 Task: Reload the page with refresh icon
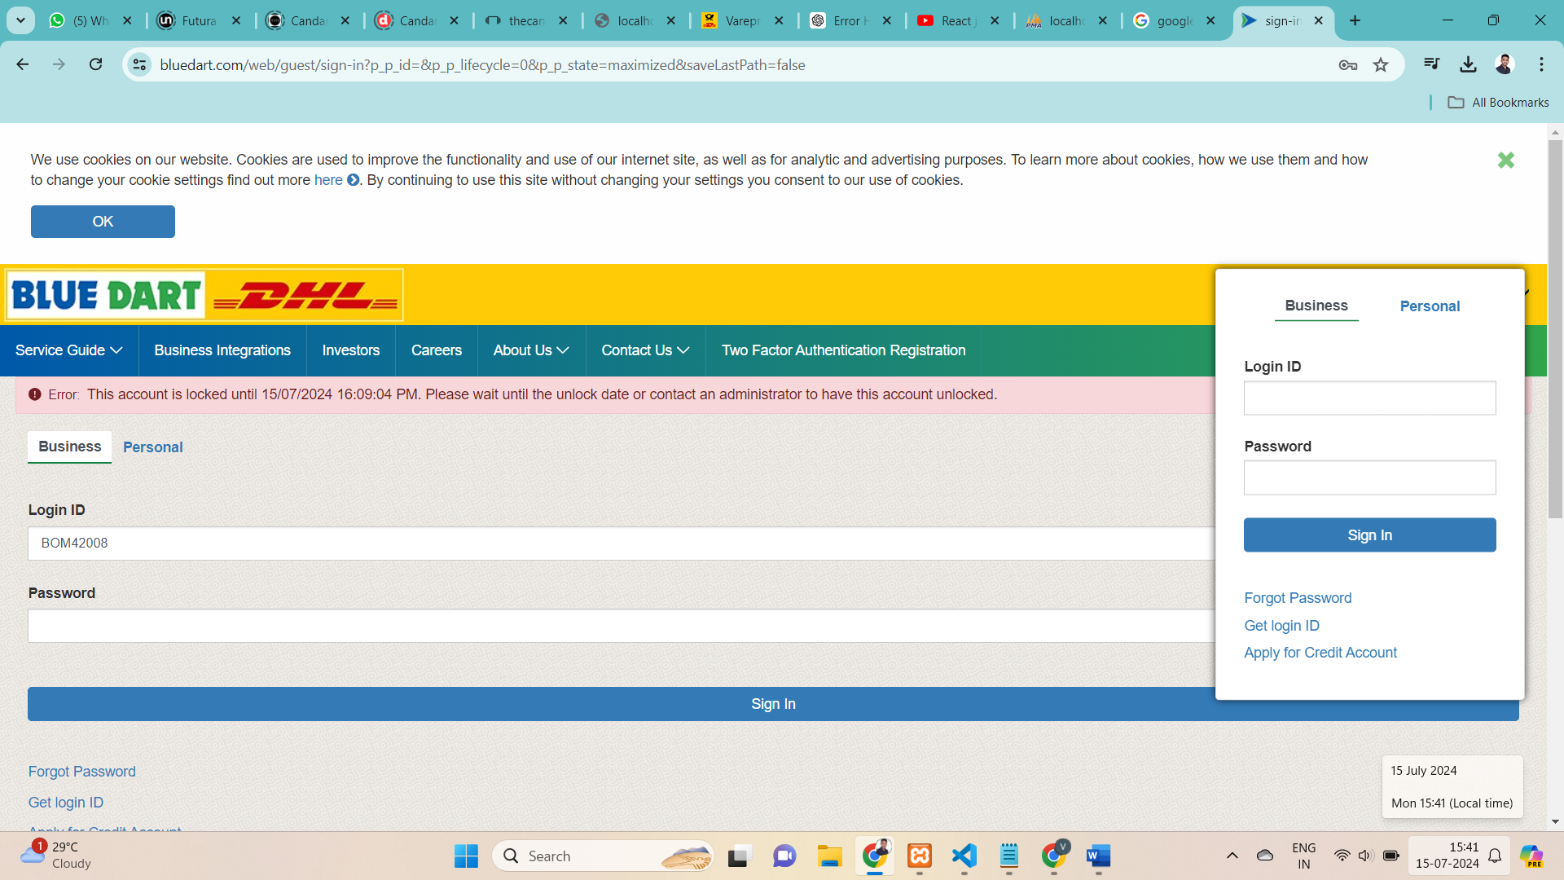point(96,64)
